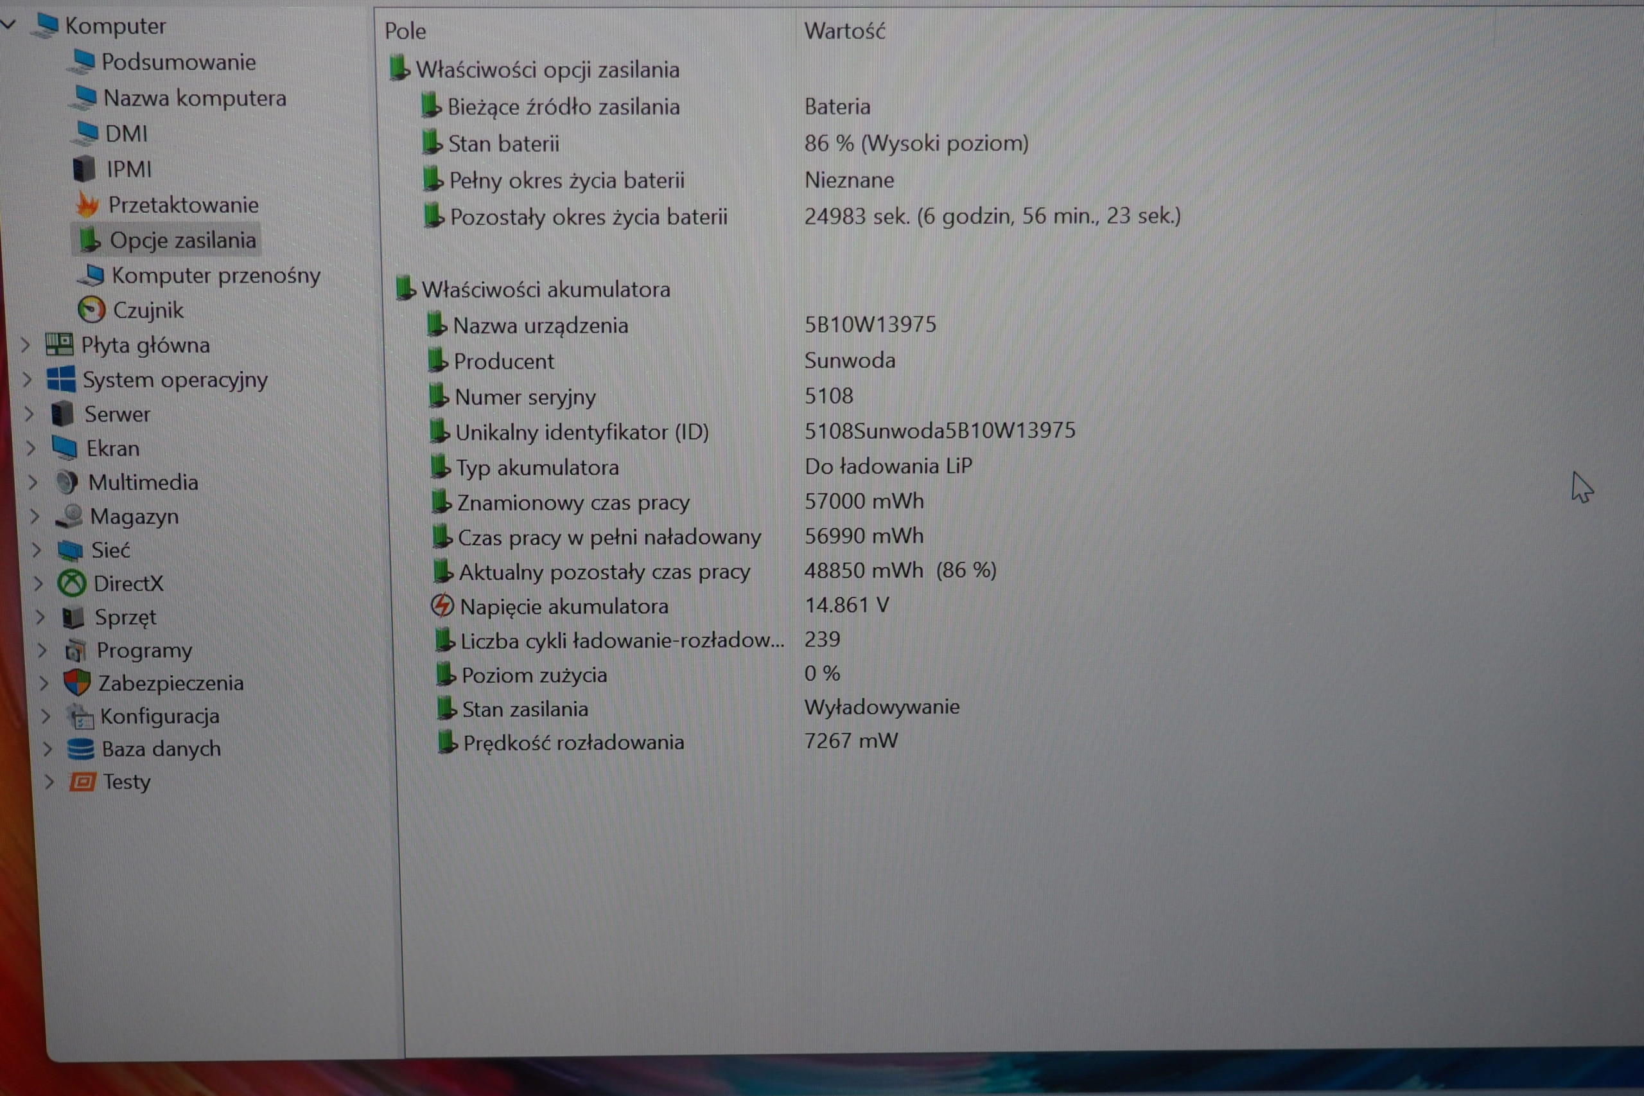This screenshot has height=1096, width=1644.
Task: Click the Baza danych database icon
Action: pyautogui.click(x=81, y=748)
